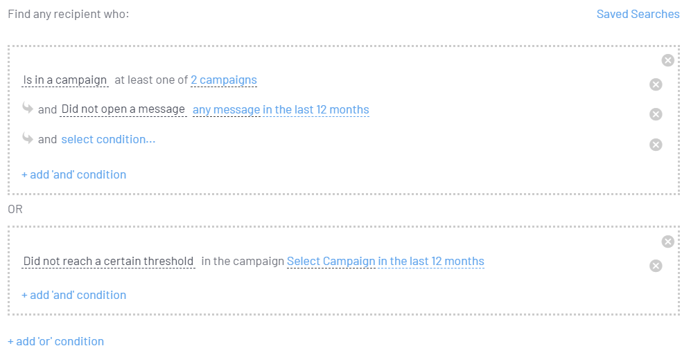Viewport: 691px width, 355px height.
Task: Change 'in the last 12 months' for threshold campaign
Action: pyautogui.click(x=431, y=262)
